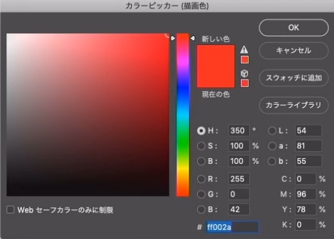
Task: Click the キャンセル button
Action: pyautogui.click(x=294, y=51)
